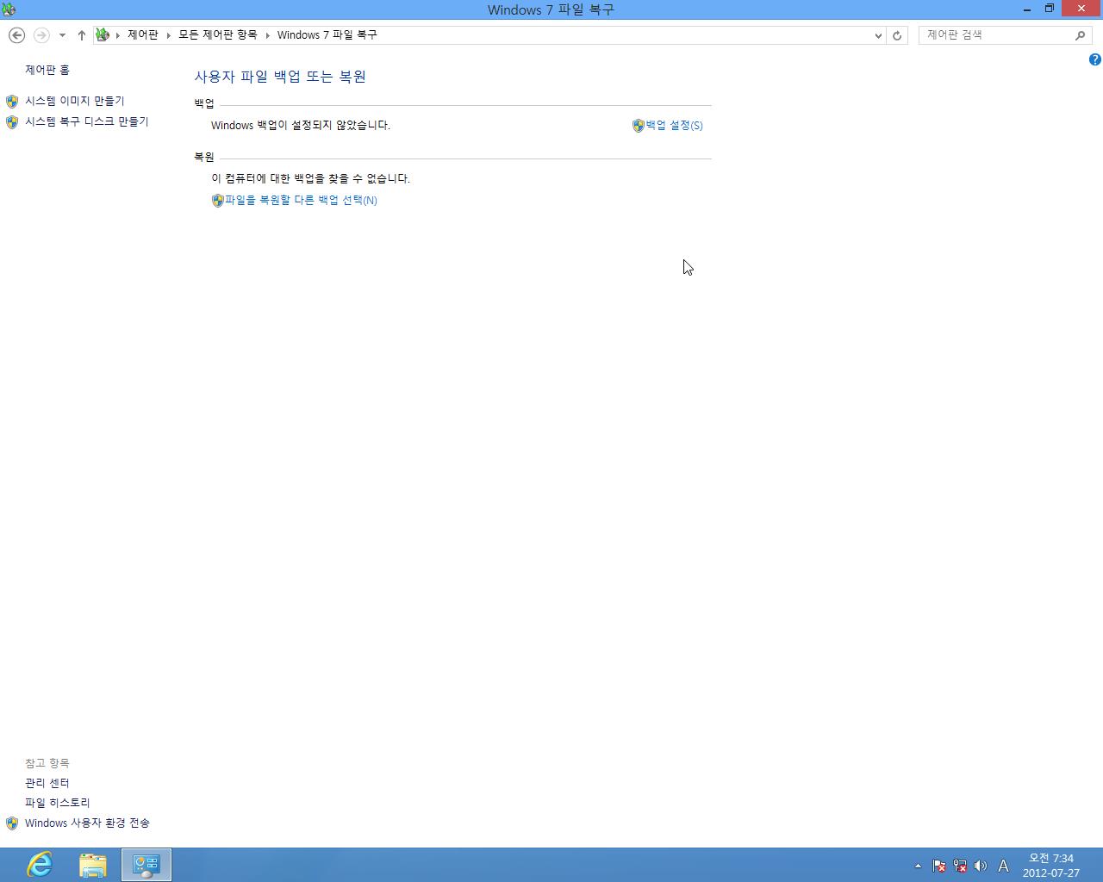
Task: Launch Internet Explorer from the taskbar
Action: (x=40, y=865)
